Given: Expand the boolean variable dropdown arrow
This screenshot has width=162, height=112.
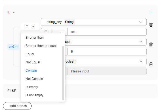Looking at the screenshot, I should point(141,61).
